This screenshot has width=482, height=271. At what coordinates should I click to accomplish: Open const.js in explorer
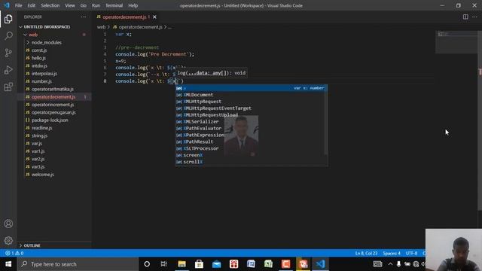point(39,50)
